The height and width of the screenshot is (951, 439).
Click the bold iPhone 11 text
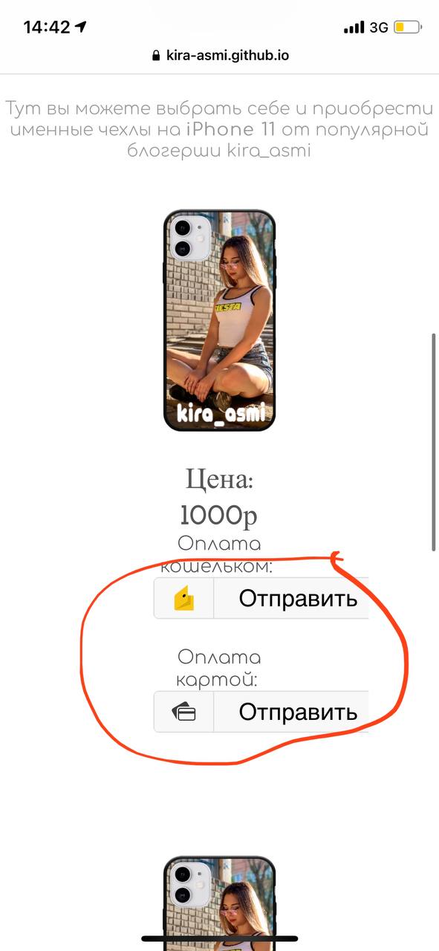click(231, 130)
